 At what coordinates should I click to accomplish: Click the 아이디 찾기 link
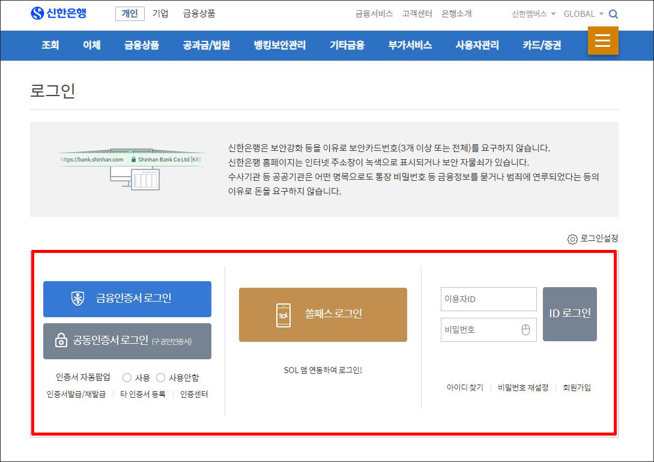(x=465, y=388)
